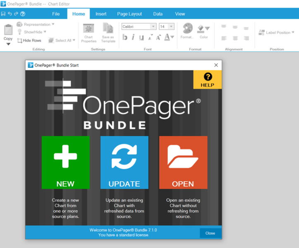Expand the font name dropdown arrow
299x248 pixels.
(x=153, y=26)
